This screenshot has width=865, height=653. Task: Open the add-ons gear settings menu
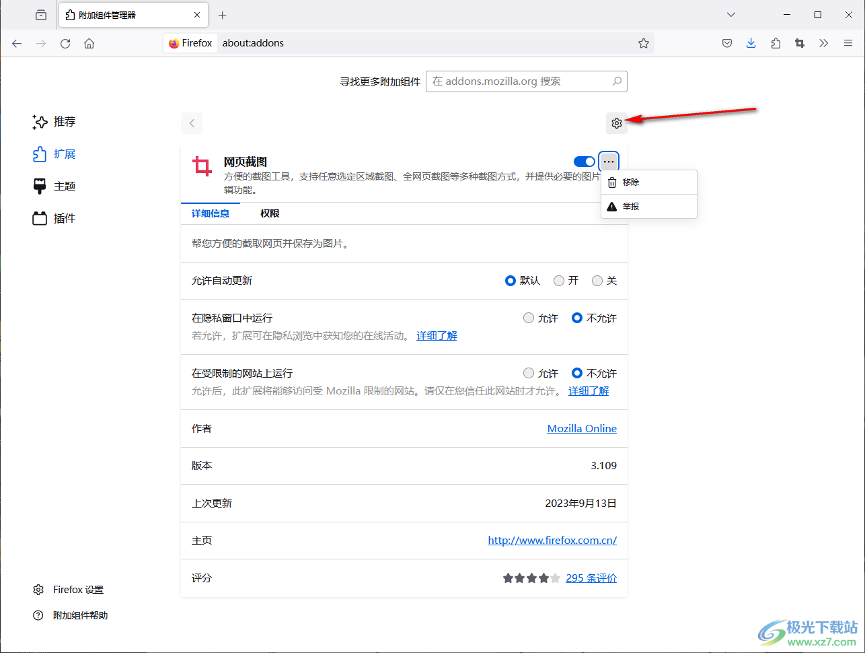(x=616, y=123)
